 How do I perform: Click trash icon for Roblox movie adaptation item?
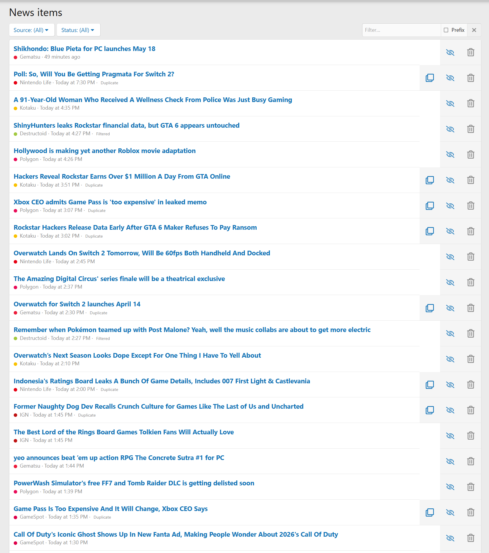point(471,155)
